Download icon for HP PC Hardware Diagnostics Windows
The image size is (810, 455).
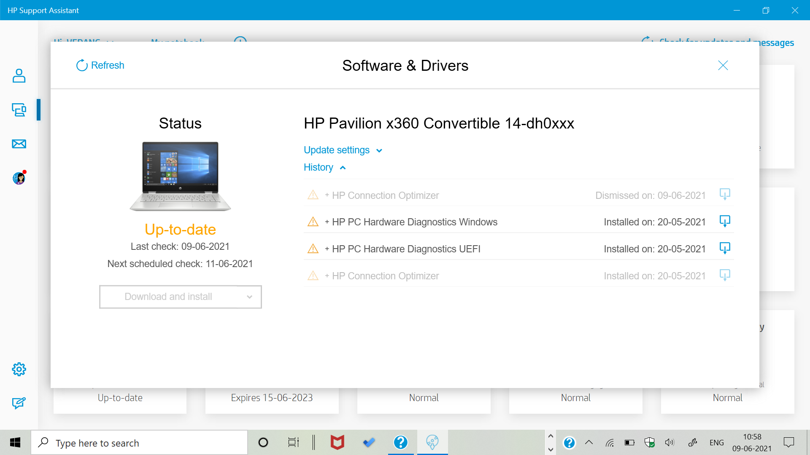point(724,222)
